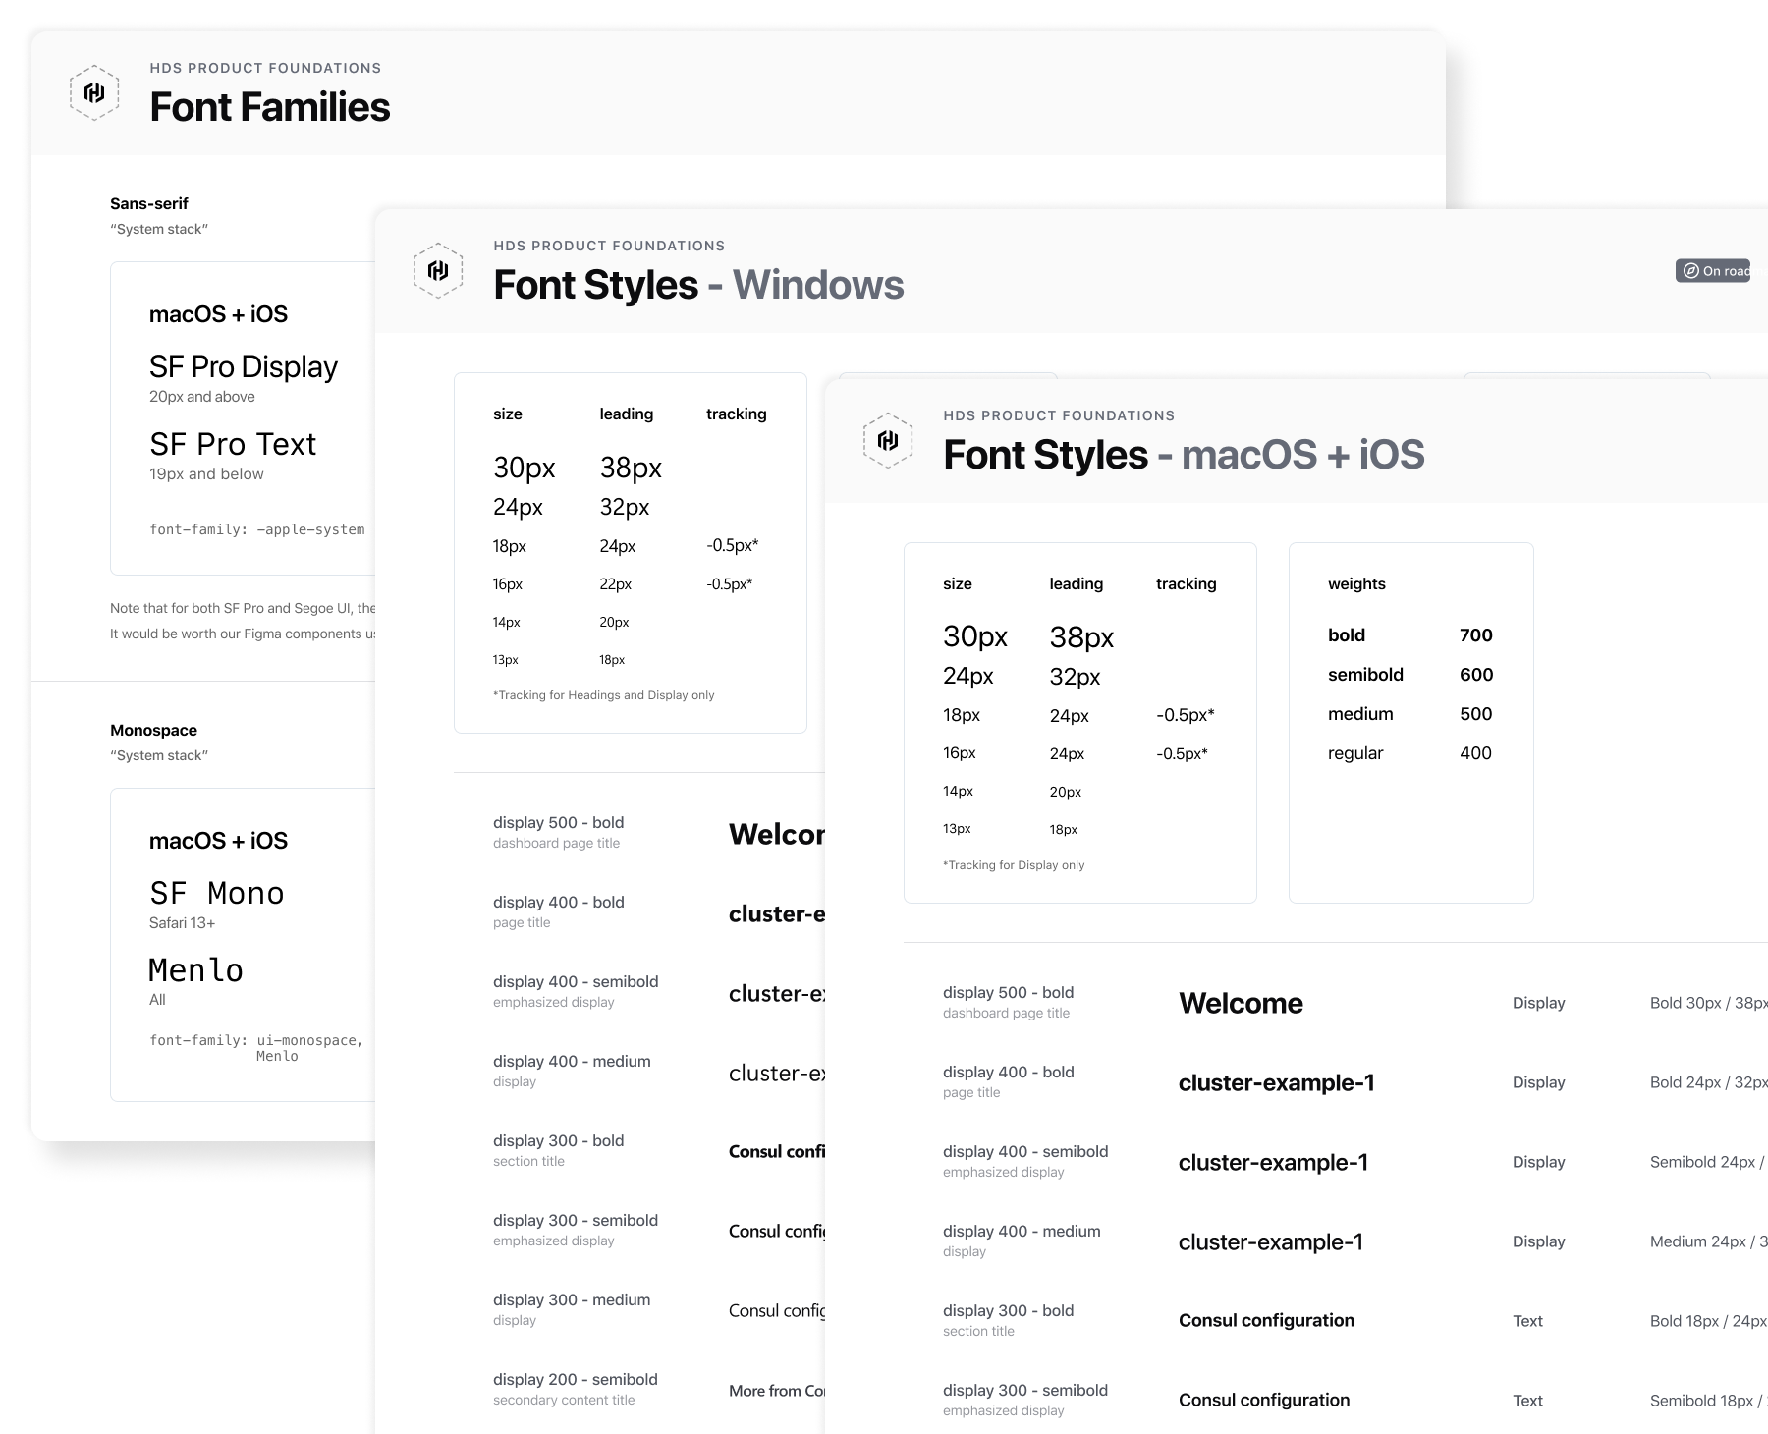
Task: Click 'secondary content title' caption on Windows card
Action: pos(564,1401)
